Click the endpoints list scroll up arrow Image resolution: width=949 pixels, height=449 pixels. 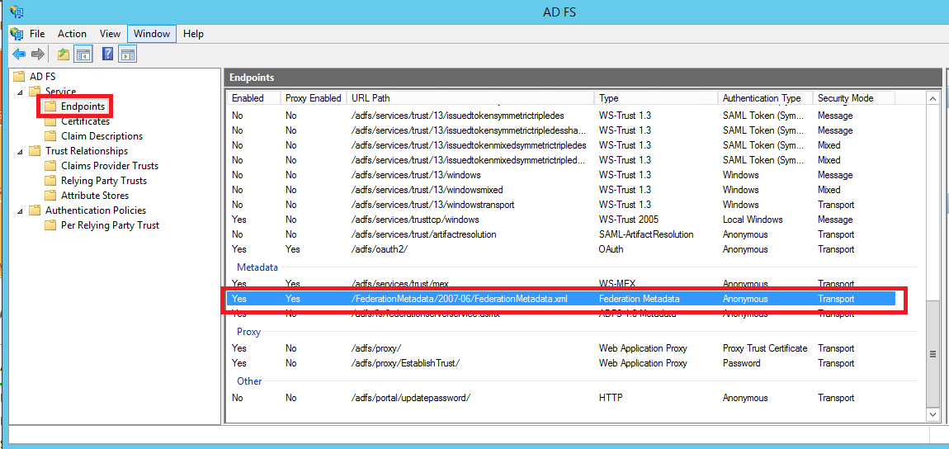tap(932, 99)
